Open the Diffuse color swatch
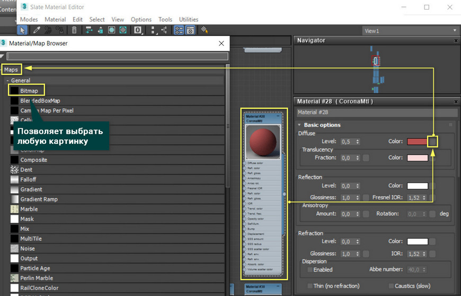461x296 pixels. tap(417, 142)
